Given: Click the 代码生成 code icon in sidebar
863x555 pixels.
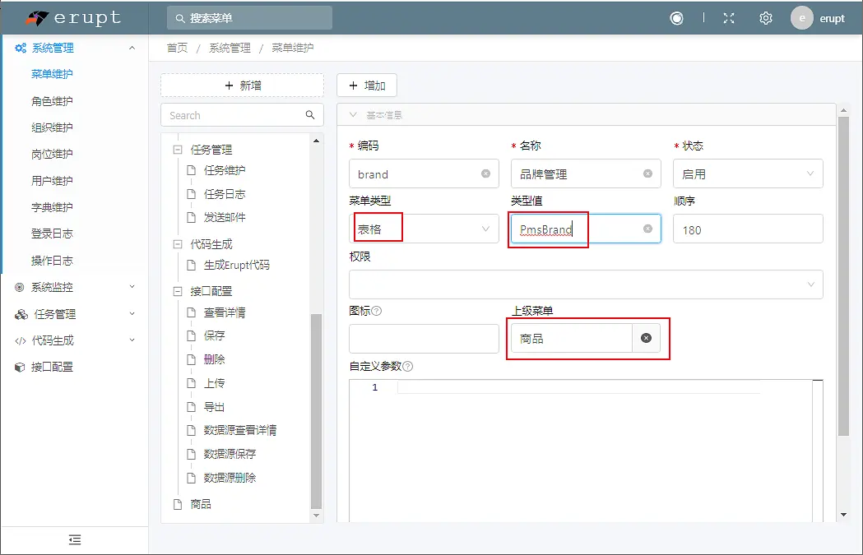Looking at the screenshot, I should click(21, 341).
